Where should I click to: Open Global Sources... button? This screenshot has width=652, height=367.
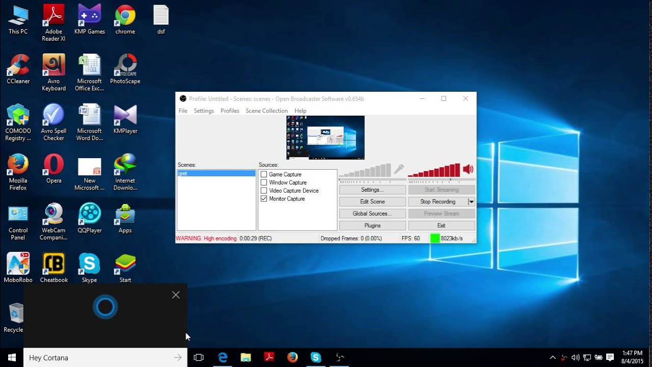click(x=372, y=214)
